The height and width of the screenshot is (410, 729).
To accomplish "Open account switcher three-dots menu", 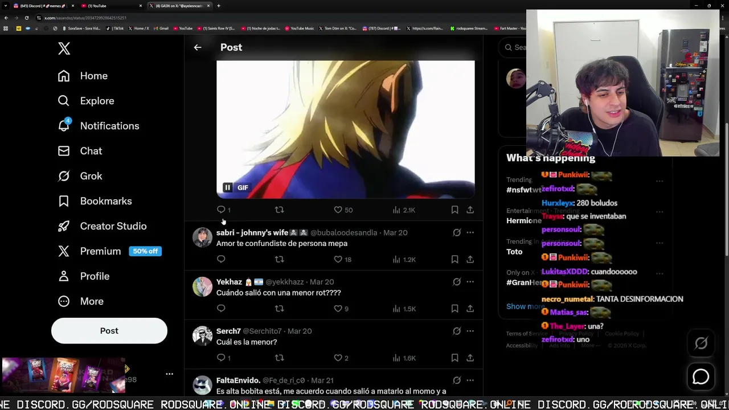I will pos(169,374).
